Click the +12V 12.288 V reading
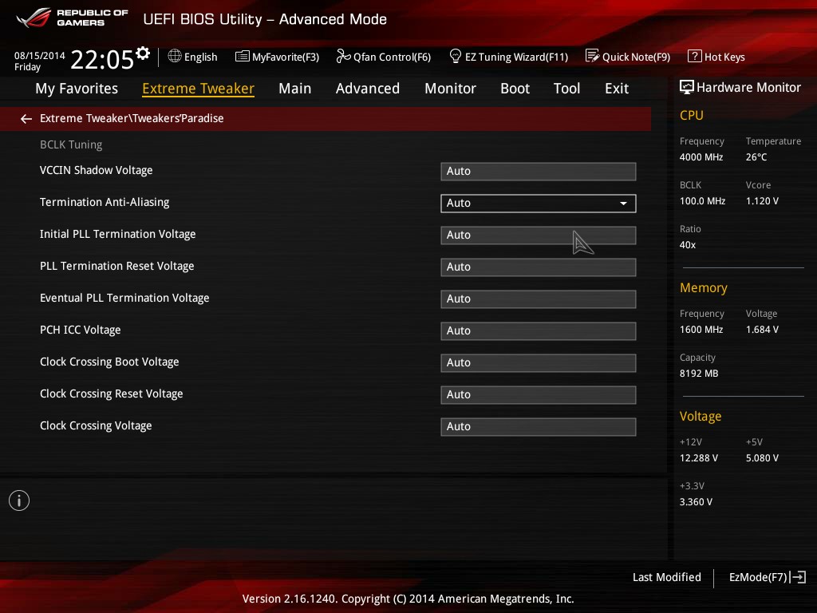This screenshot has width=817, height=613. (699, 457)
